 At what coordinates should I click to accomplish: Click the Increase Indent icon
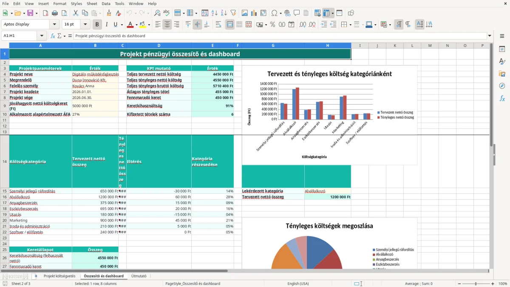(x=324, y=25)
